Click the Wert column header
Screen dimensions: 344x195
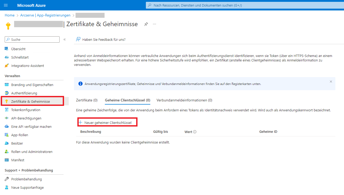(x=188, y=132)
